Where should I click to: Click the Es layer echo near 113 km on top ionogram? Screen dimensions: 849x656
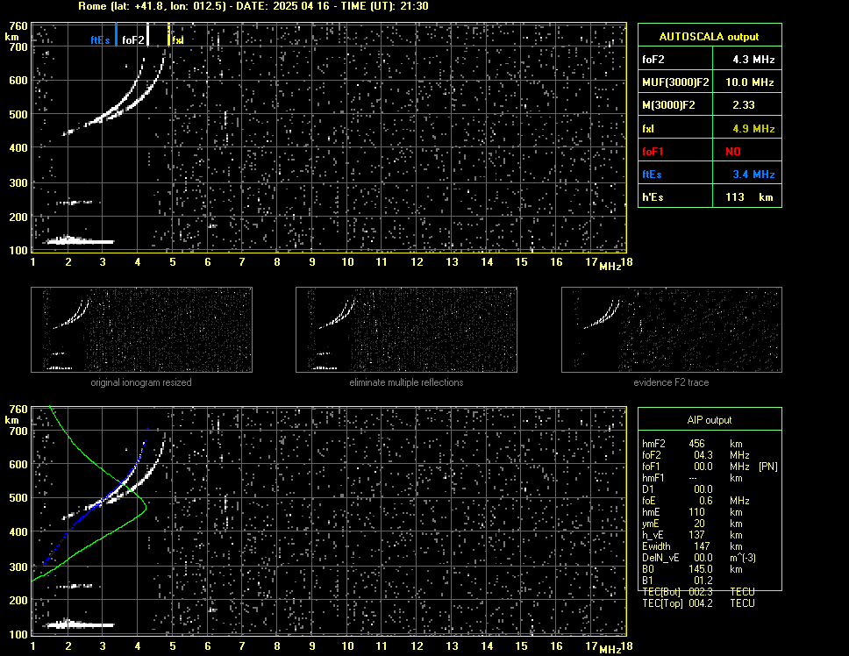tap(80, 241)
